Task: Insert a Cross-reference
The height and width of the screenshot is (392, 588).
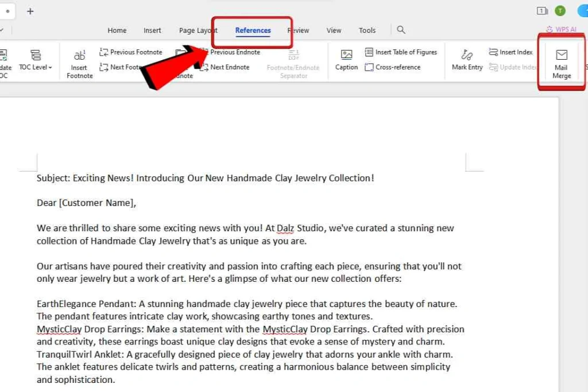Action: pos(393,67)
